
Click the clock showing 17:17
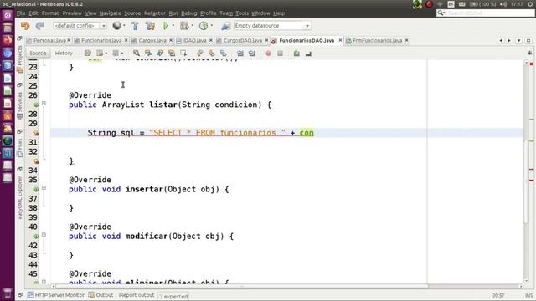point(517,4)
